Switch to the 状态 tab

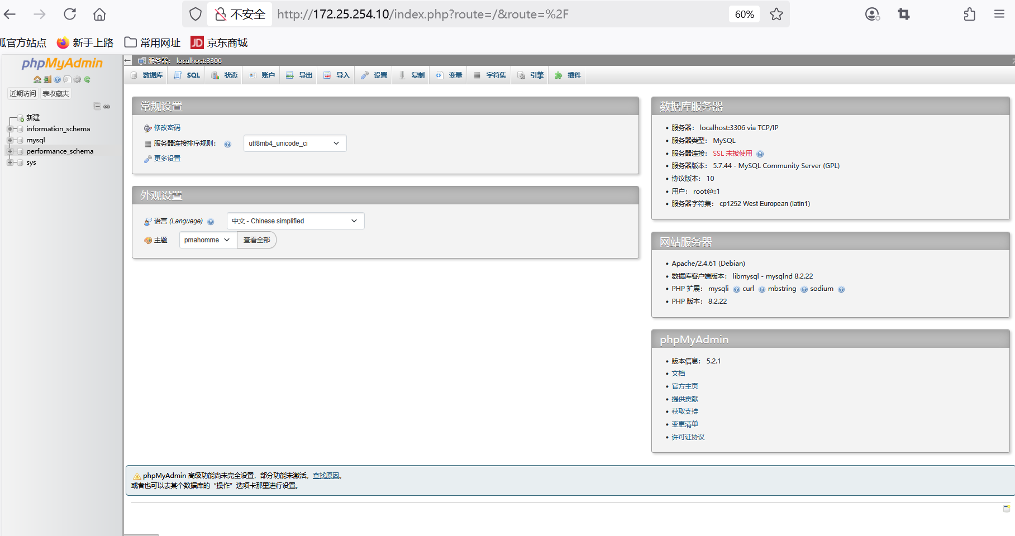(x=224, y=75)
